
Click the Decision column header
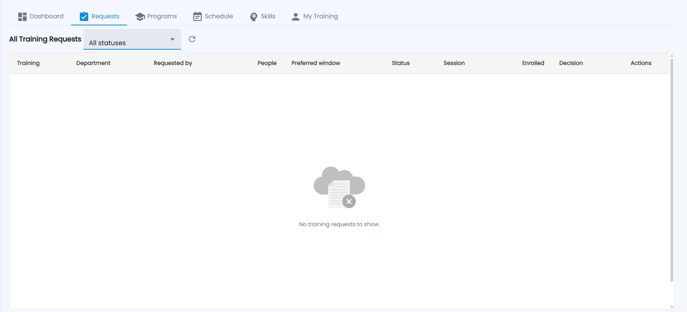[571, 63]
